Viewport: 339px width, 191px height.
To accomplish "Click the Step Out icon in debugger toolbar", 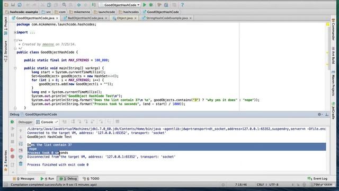I will [x=93, y=121].
